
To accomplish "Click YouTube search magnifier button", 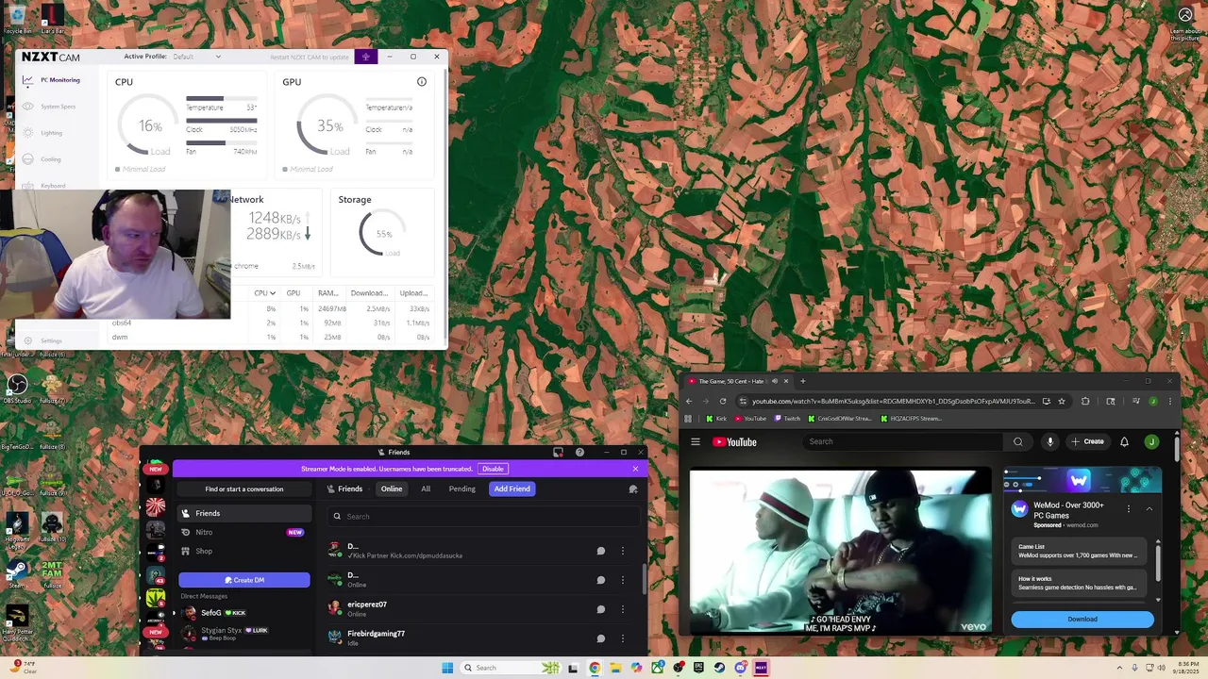I will [1017, 441].
